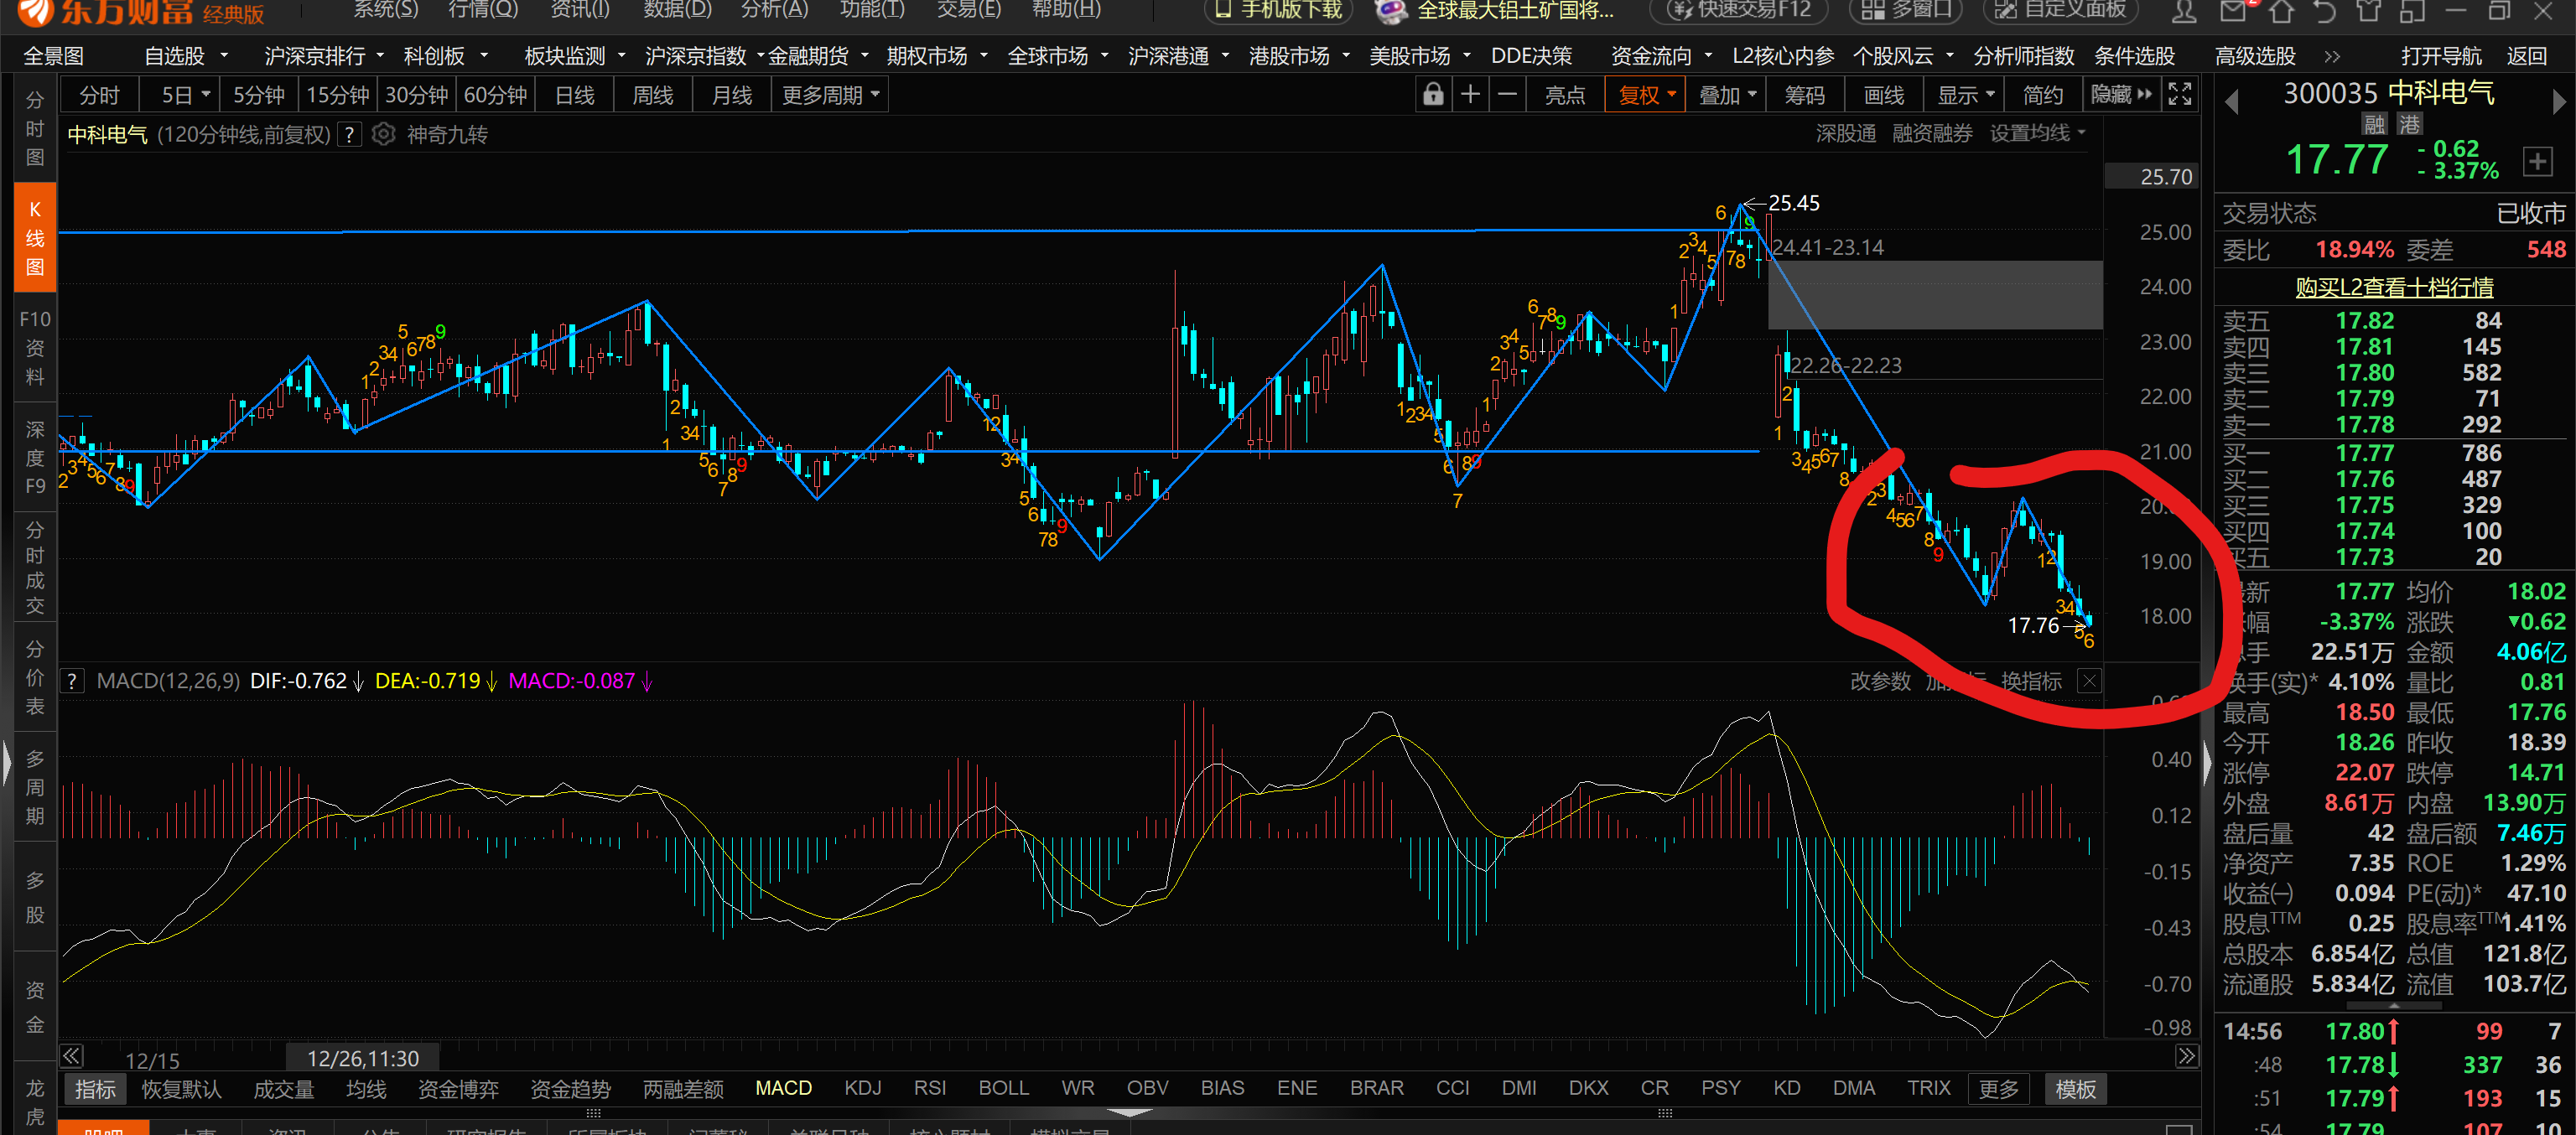Viewport: 2576px width, 1135px height.
Task: Click the 快速交易F12 button
Action: tap(1739, 11)
